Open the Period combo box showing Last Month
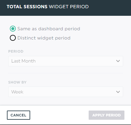This screenshot has height=125, width=131. [66, 61]
